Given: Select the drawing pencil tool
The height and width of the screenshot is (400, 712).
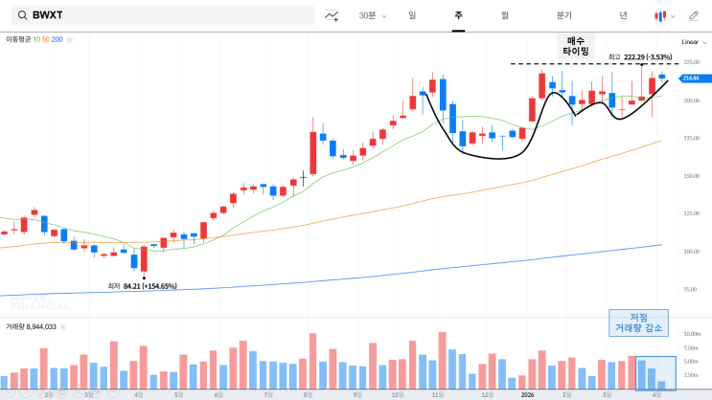Looking at the screenshot, I should pos(694,16).
